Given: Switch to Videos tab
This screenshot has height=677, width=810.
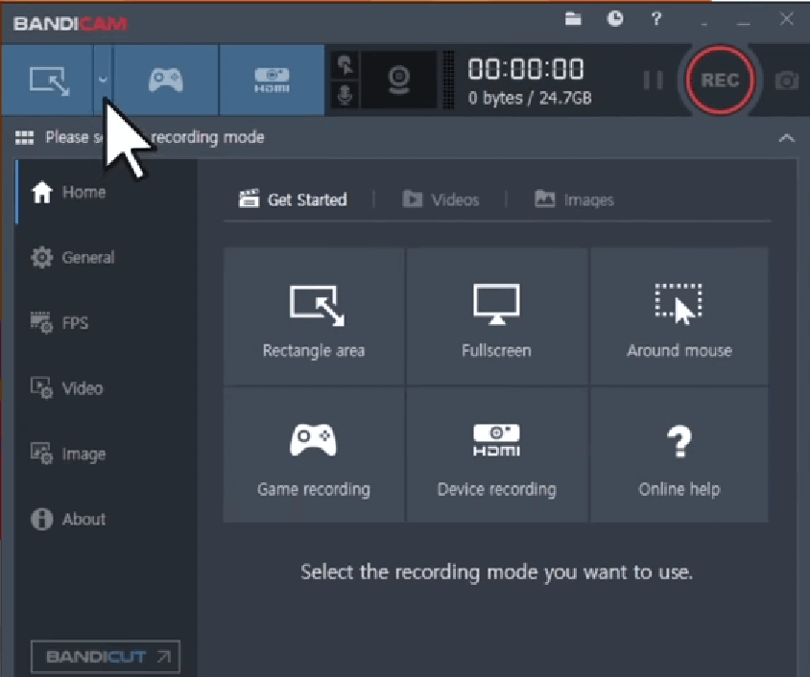Looking at the screenshot, I should tap(441, 199).
